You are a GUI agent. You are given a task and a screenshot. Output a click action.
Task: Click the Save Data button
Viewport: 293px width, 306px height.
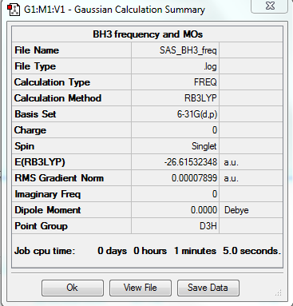(x=208, y=288)
